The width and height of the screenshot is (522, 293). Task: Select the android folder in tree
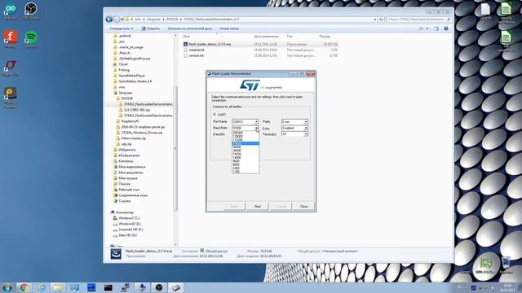pos(125,36)
